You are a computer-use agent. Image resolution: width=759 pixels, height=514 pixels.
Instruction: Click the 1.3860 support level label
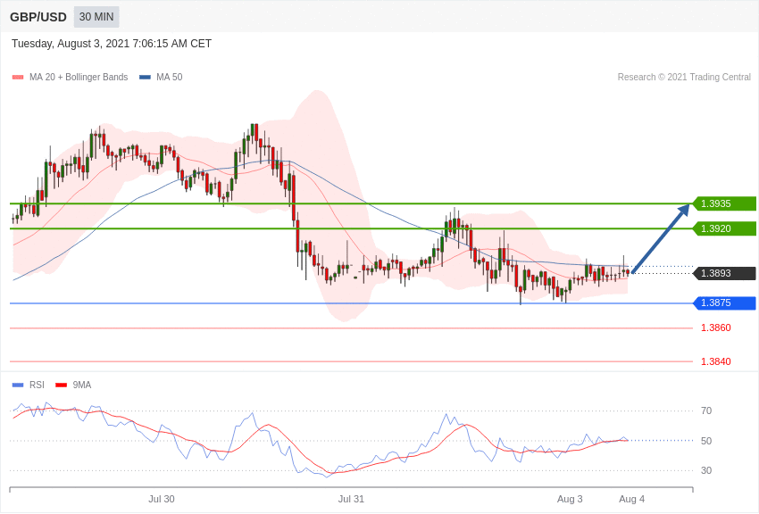[x=716, y=327]
